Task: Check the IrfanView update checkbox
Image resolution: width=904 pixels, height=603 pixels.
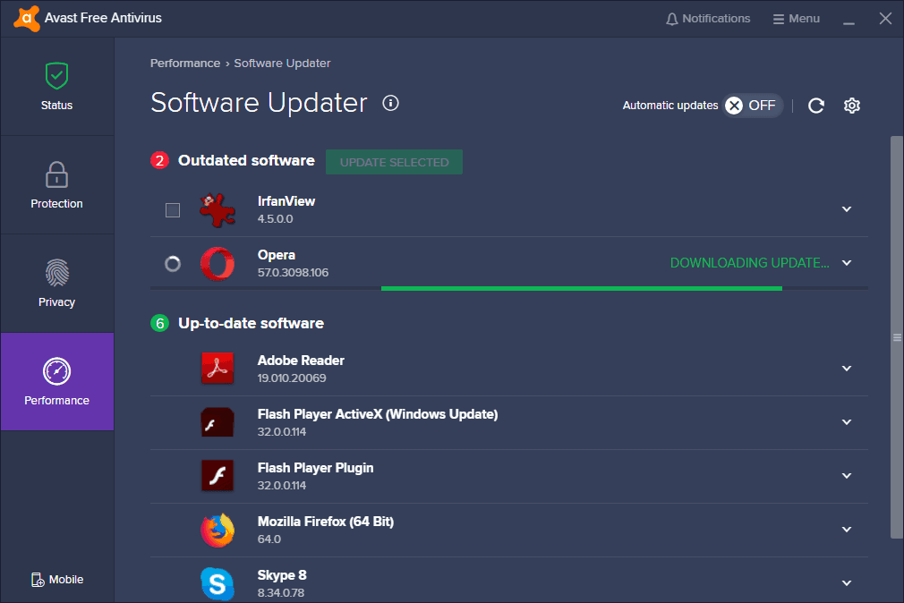Action: click(173, 209)
